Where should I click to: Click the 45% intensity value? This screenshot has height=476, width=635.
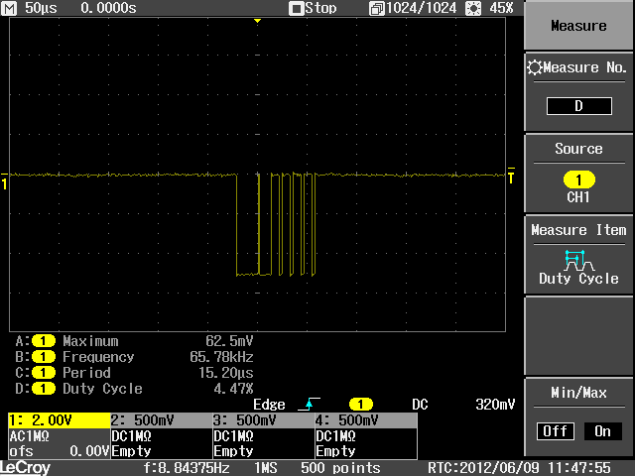(501, 8)
